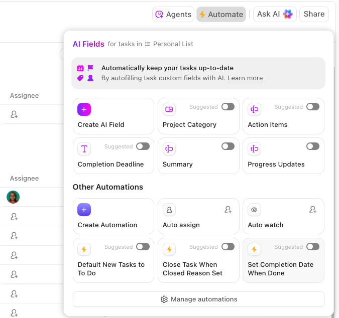Toggle Set Completion Date When Done
The height and width of the screenshot is (318, 339).
point(313,247)
